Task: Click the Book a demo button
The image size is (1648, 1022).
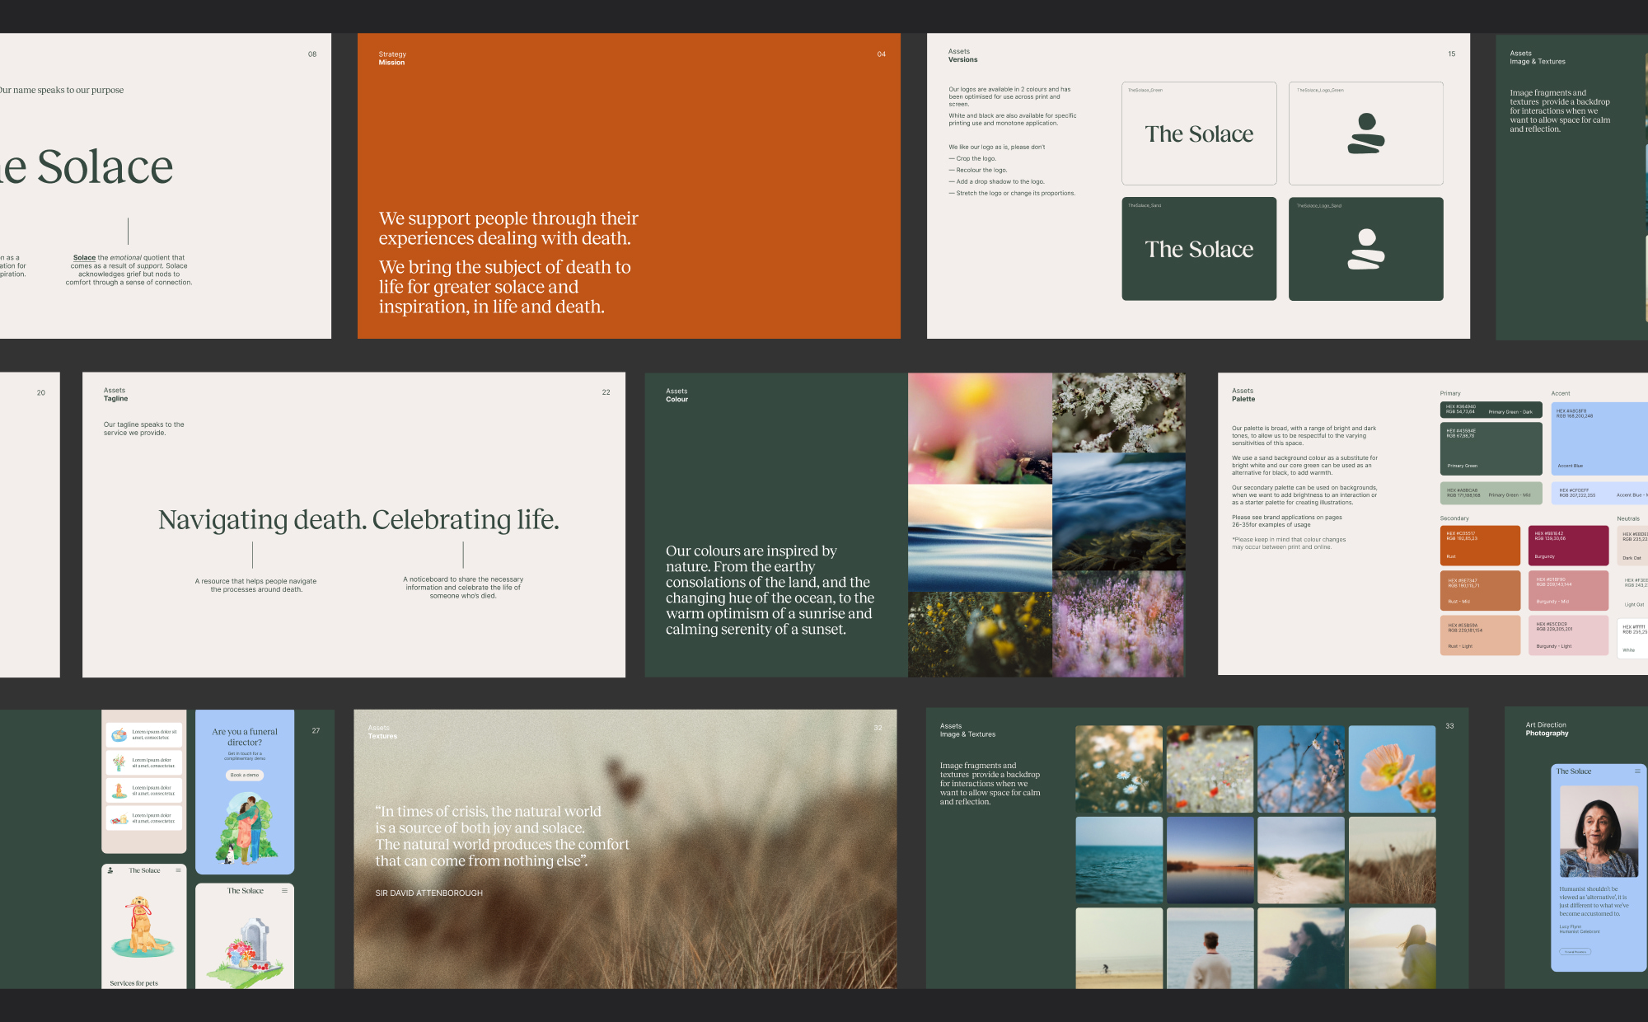Action: (245, 775)
